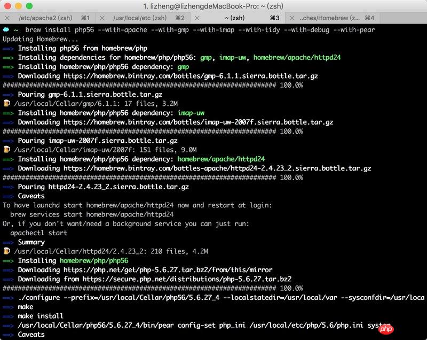
Task: Click the httpd24-2.4.23_2 bottle download URL
Action: (217, 168)
